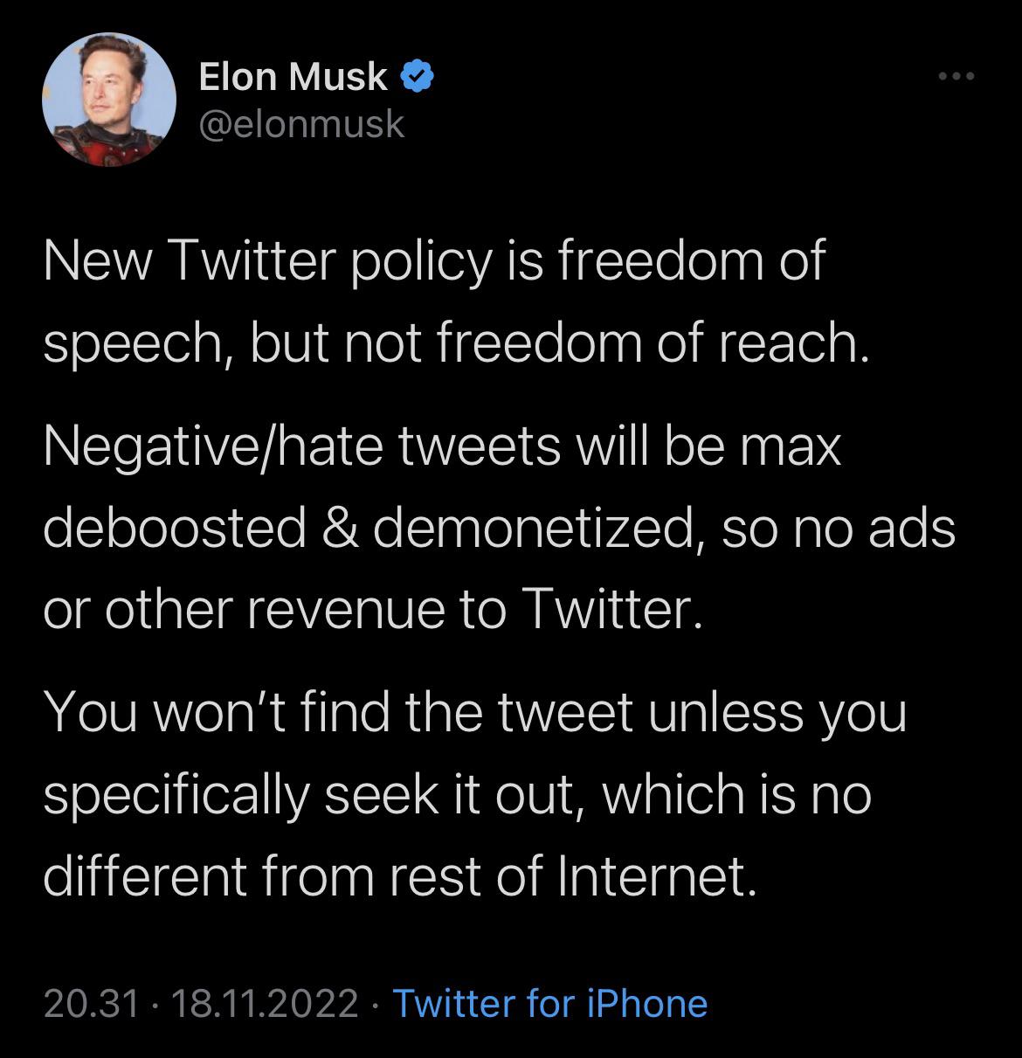Screen dimensions: 1022x1058
Task: Click the different from rest of Internet line
Action: [x=398, y=877]
